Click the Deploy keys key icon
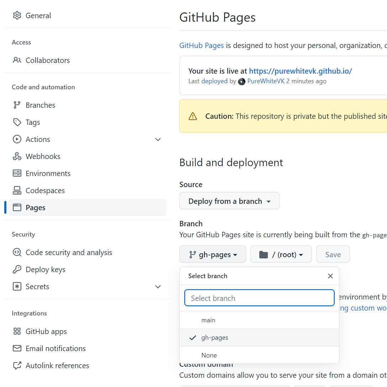This screenshot has width=387, height=387. coord(17,269)
